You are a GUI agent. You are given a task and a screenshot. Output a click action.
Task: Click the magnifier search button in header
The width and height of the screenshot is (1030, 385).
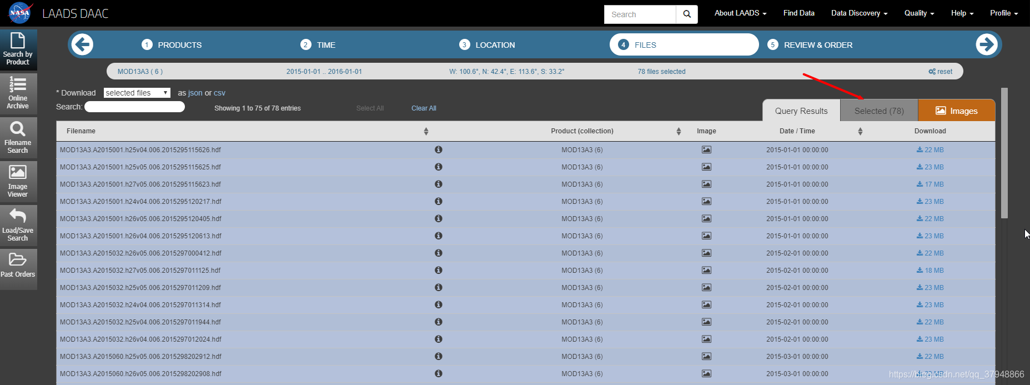click(x=687, y=14)
